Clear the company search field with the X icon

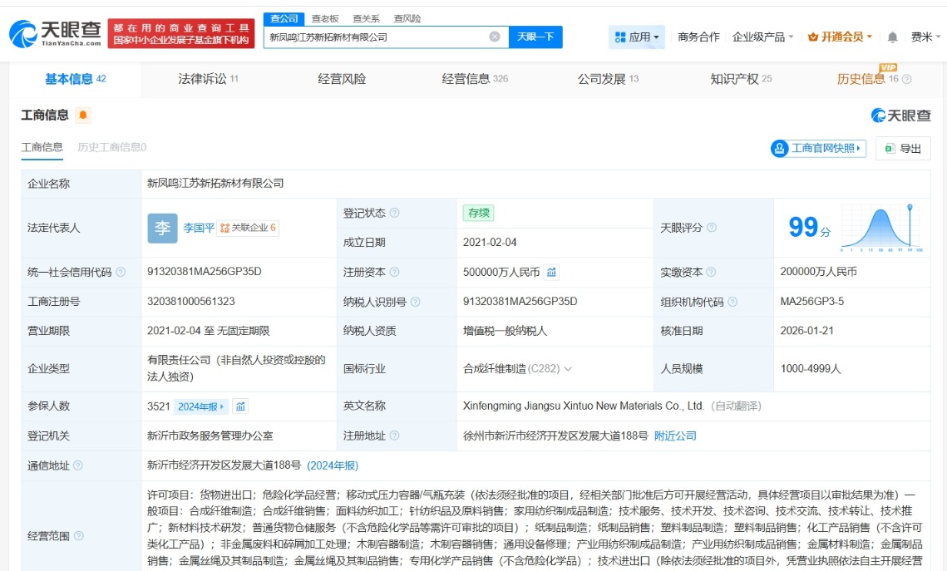pos(494,37)
